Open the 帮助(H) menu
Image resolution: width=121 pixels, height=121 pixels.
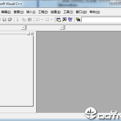click(x=95, y=12)
